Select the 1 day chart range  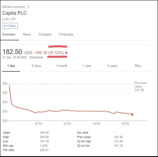coord(11,66)
